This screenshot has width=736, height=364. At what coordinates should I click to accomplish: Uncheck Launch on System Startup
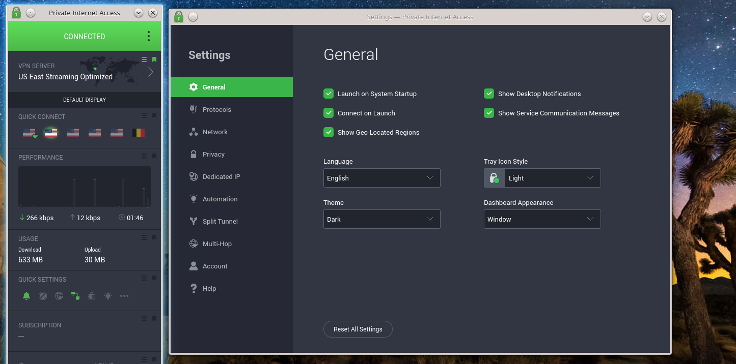[329, 94]
